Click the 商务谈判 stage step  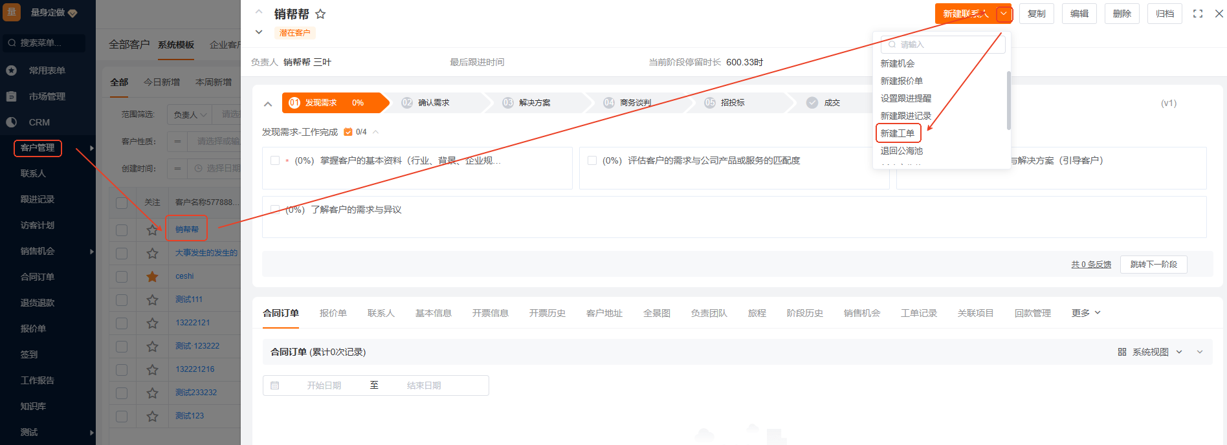(636, 103)
